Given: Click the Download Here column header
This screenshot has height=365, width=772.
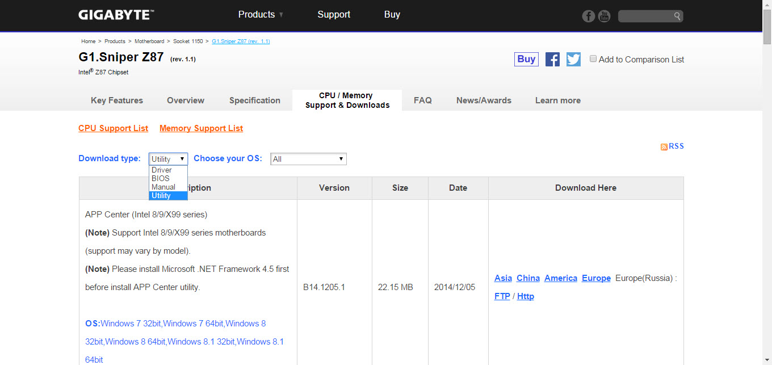Looking at the screenshot, I should pyautogui.click(x=586, y=188).
